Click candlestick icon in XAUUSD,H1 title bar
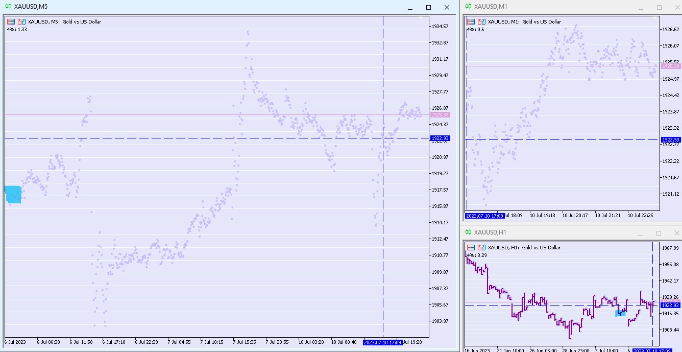This screenshot has width=682, height=352. tap(468, 232)
